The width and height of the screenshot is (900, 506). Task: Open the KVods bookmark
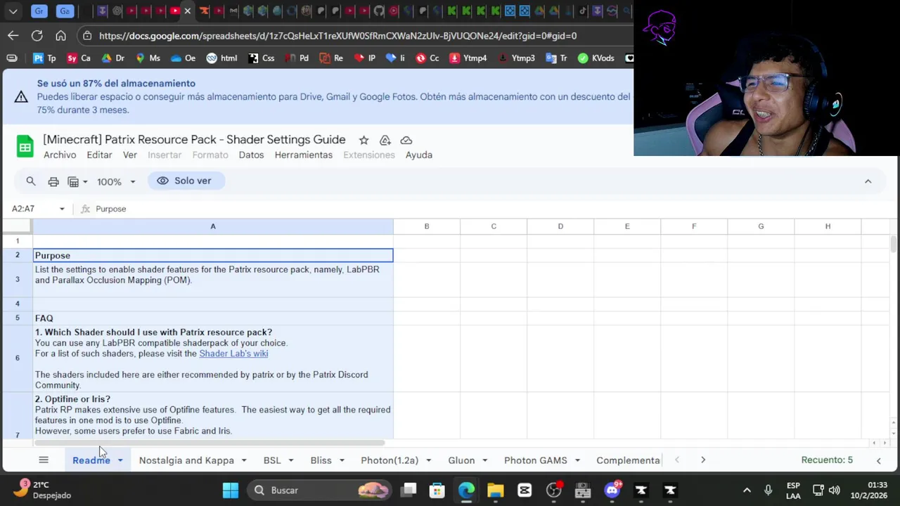click(x=596, y=58)
